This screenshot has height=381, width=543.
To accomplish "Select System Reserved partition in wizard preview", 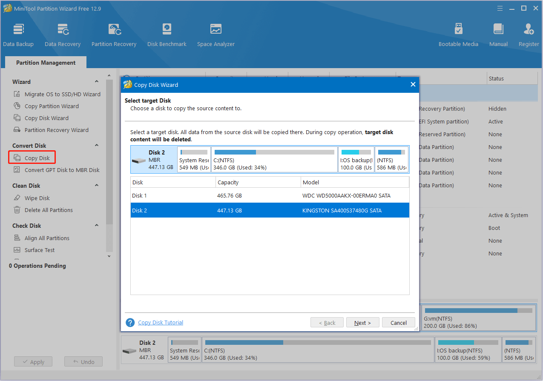I will click(x=194, y=160).
